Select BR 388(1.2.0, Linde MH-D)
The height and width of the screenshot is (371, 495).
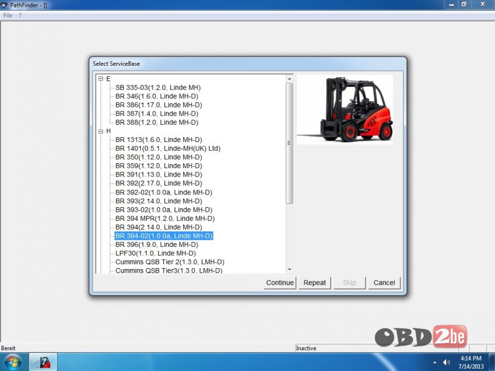156,122
